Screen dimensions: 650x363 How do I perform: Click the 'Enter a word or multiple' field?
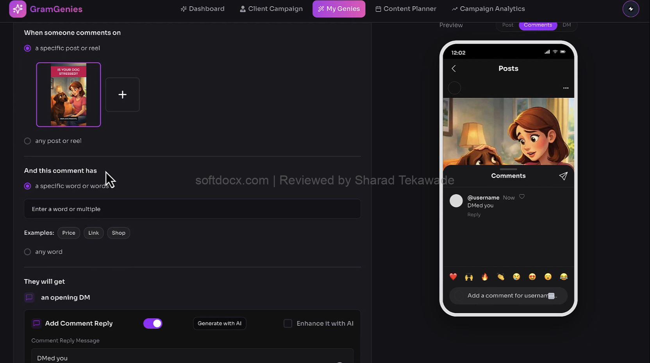tap(192, 209)
